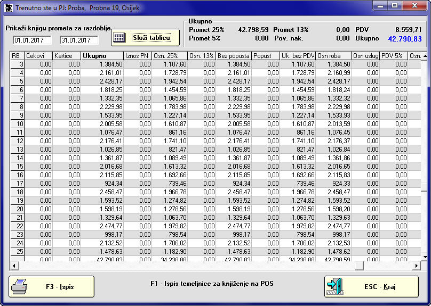The width and height of the screenshot is (431, 306).
Task: Click the Kartice column header
Action: point(67,56)
